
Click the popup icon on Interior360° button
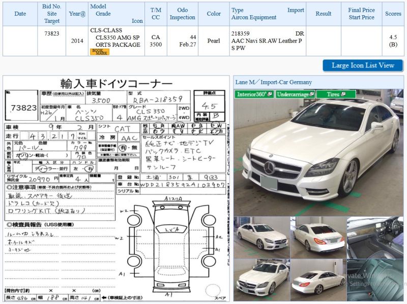270,94
